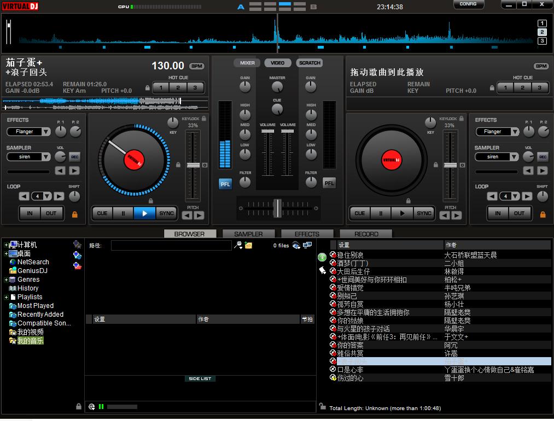Click the path search input field
The image size is (554, 421).
tap(171, 245)
